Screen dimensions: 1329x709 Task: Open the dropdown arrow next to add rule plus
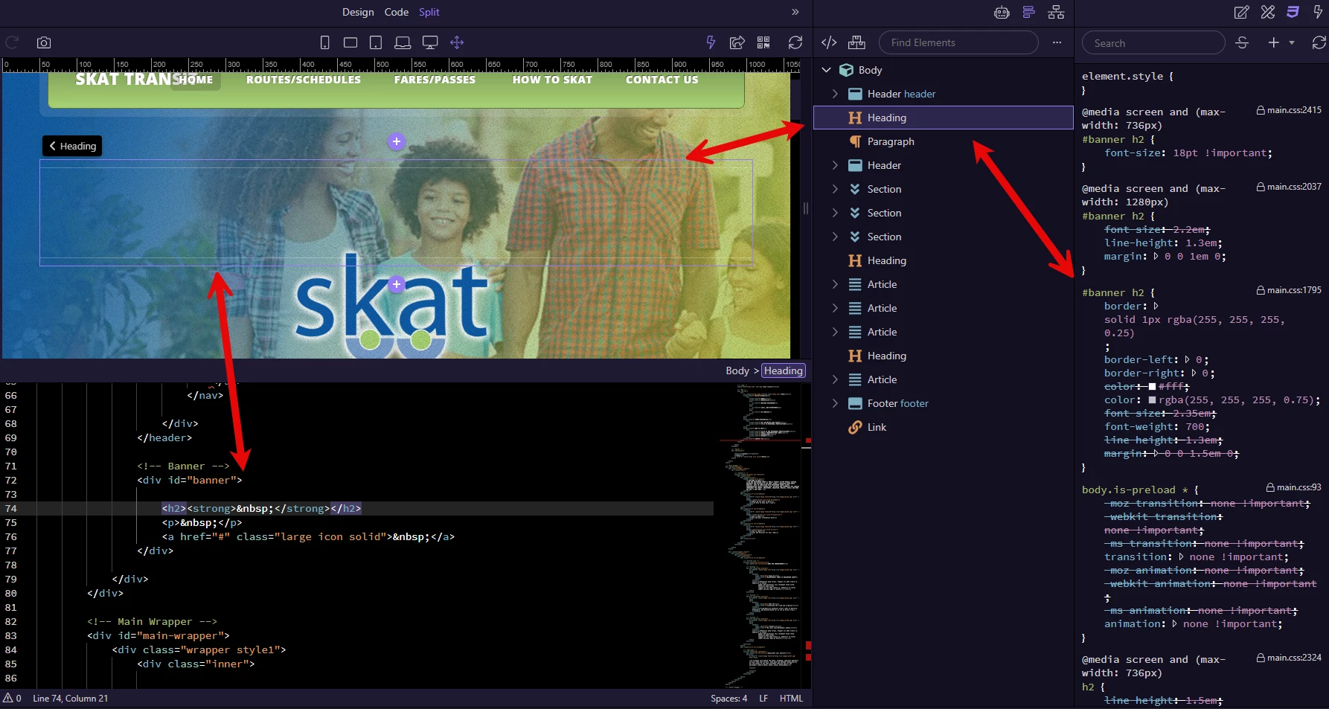point(1292,42)
